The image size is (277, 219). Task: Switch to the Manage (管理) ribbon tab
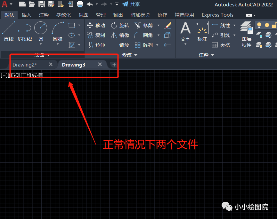(x=101, y=15)
